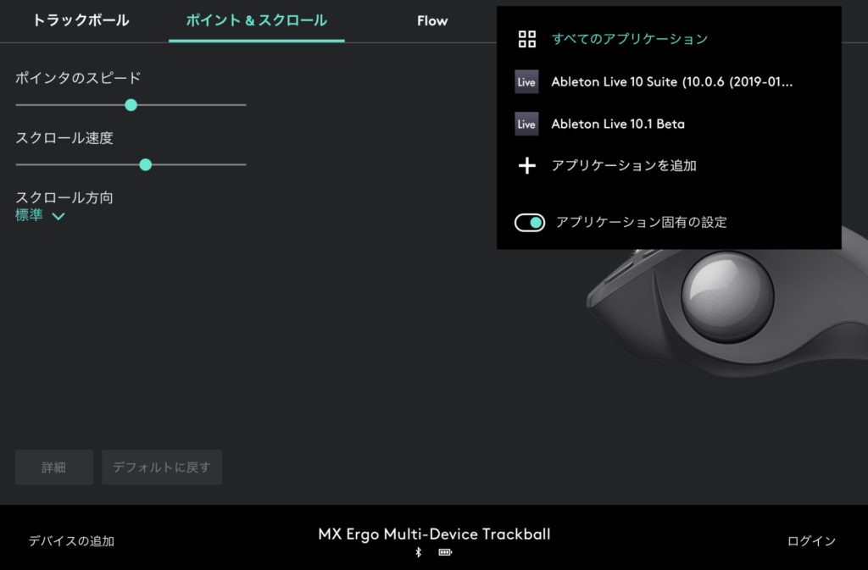Click the MX Ergo Multi-Device Trackball device name
Image resolution: width=868 pixels, height=570 pixels.
[x=434, y=534]
